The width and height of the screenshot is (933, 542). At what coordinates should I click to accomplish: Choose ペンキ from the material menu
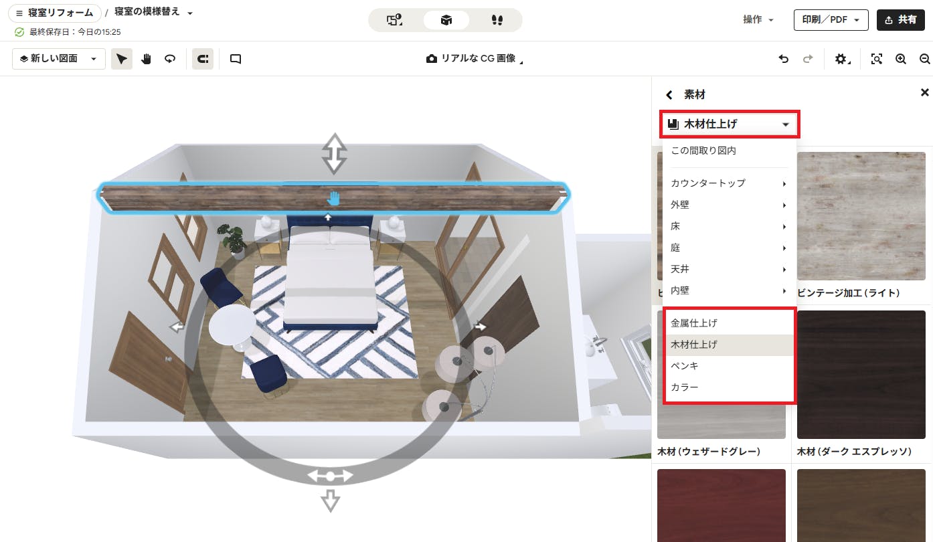[729, 366]
